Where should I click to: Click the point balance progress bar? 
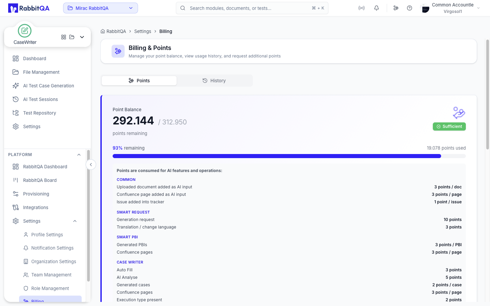point(289,156)
